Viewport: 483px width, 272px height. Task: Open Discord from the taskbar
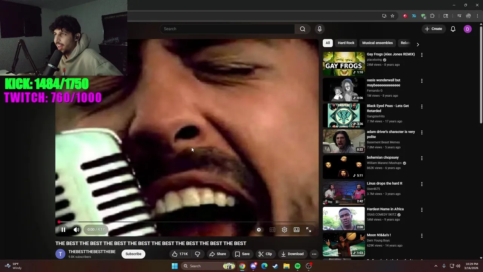[x=253, y=266]
